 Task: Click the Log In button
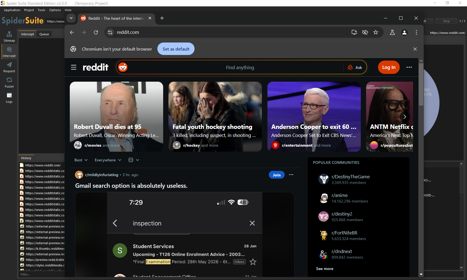(389, 67)
